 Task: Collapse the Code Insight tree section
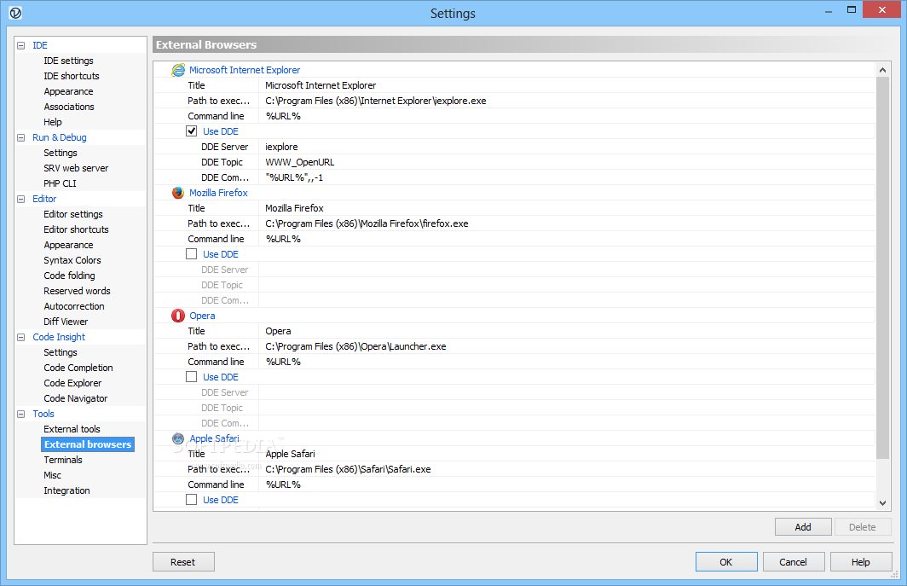21,337
